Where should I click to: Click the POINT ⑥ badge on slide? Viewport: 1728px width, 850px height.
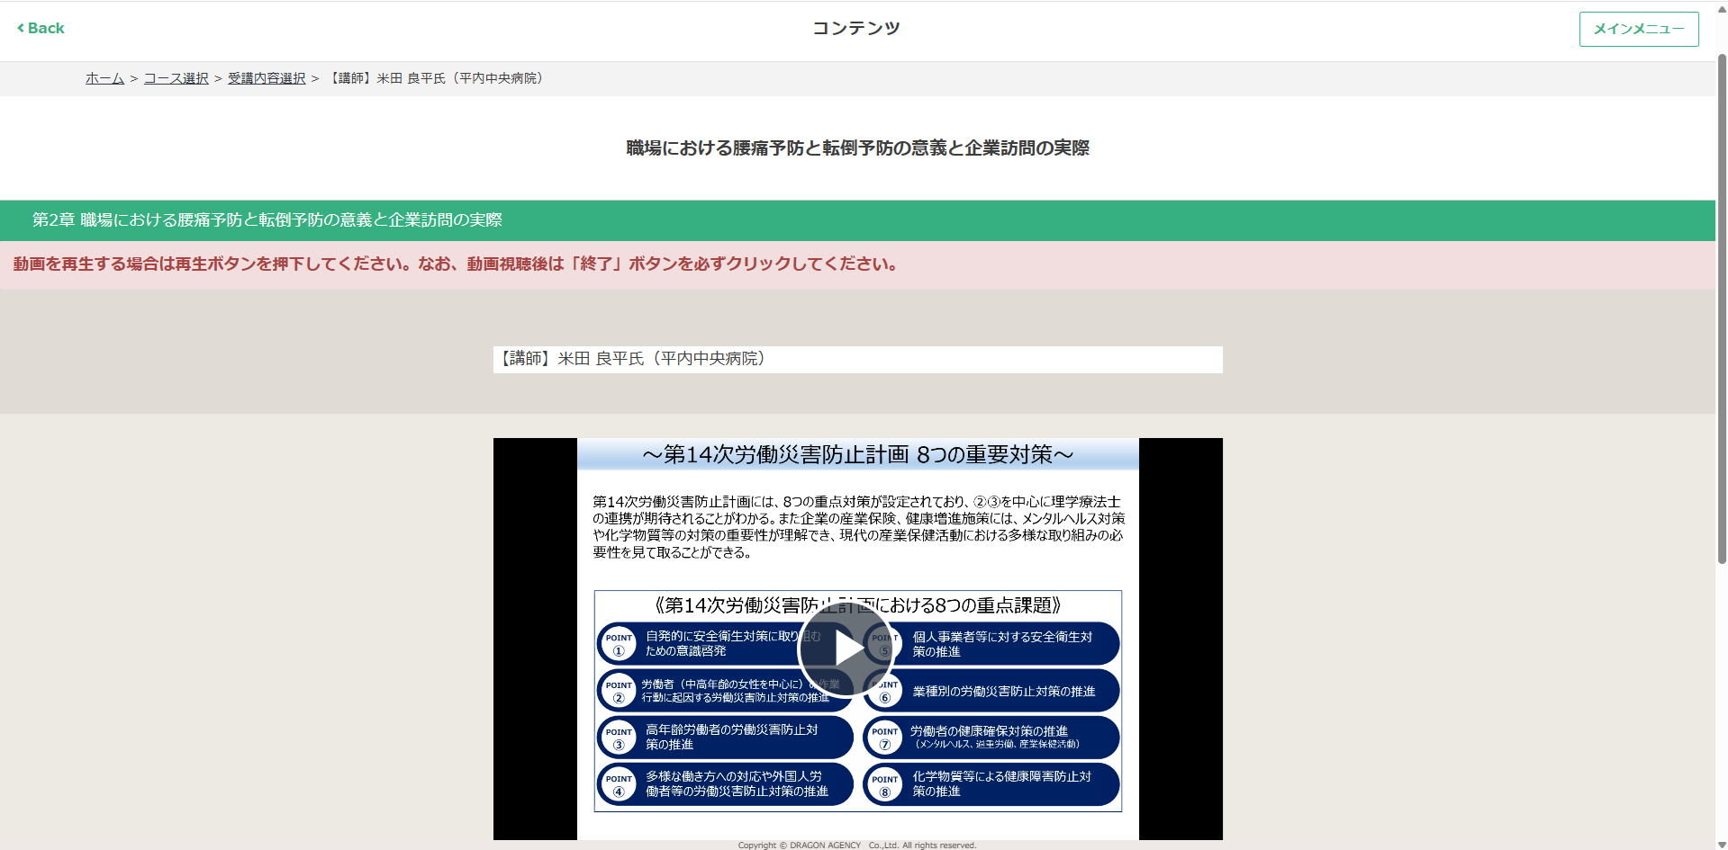pyautogui.click(x=885, y=691)
